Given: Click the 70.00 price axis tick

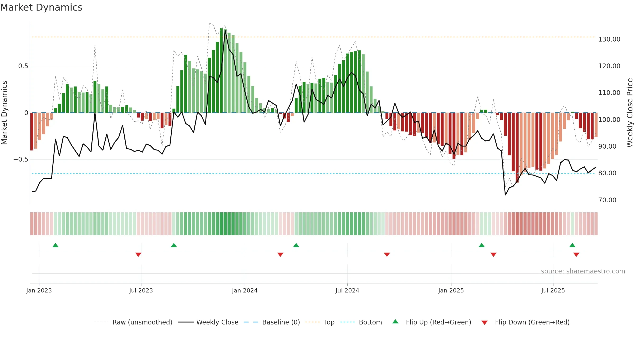Looking at the screenshot, I should pyautogui.click(x=608, y=200).
